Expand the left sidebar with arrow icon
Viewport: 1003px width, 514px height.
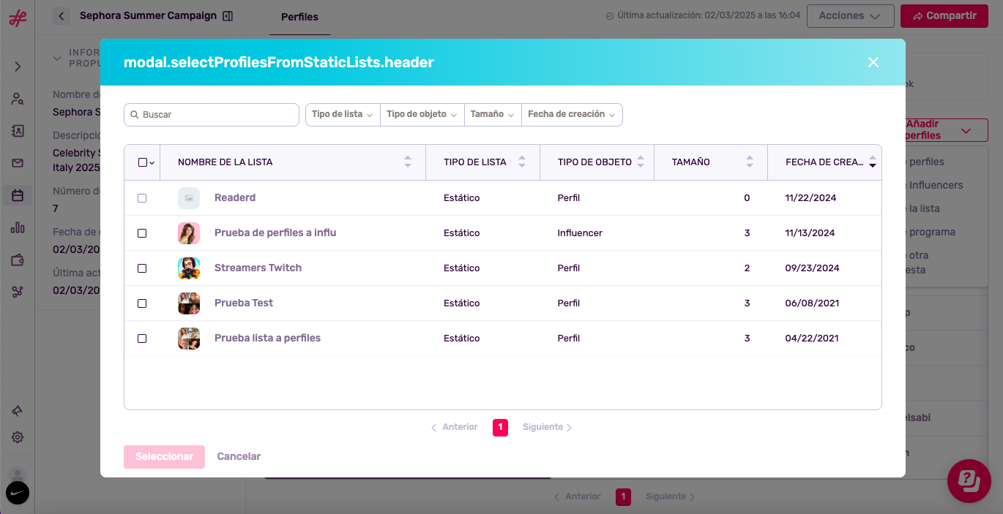tap(18, 67)
